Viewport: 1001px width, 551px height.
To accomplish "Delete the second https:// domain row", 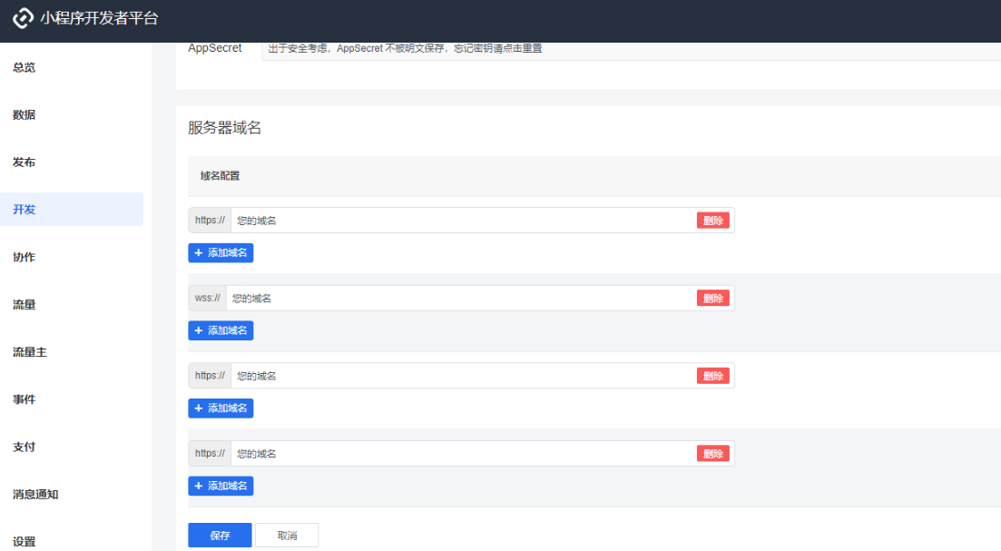I will pos(713,376).
